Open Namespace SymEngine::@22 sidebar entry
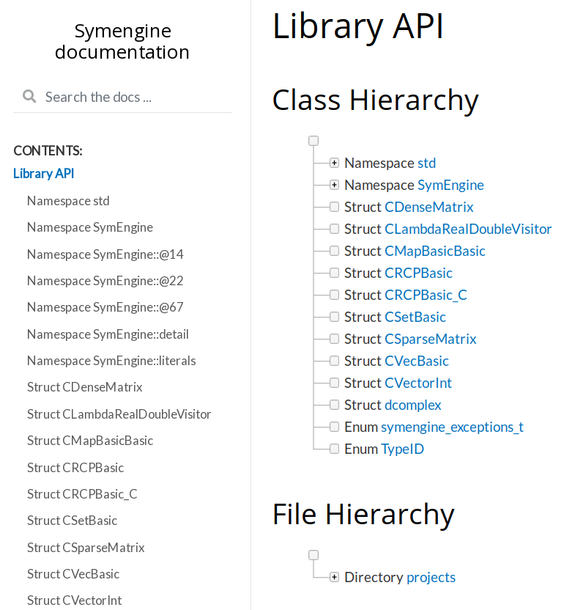 [105, 281]
